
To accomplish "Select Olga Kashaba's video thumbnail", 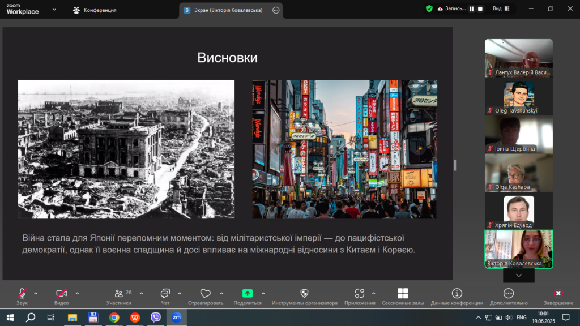I will (518, 173).
